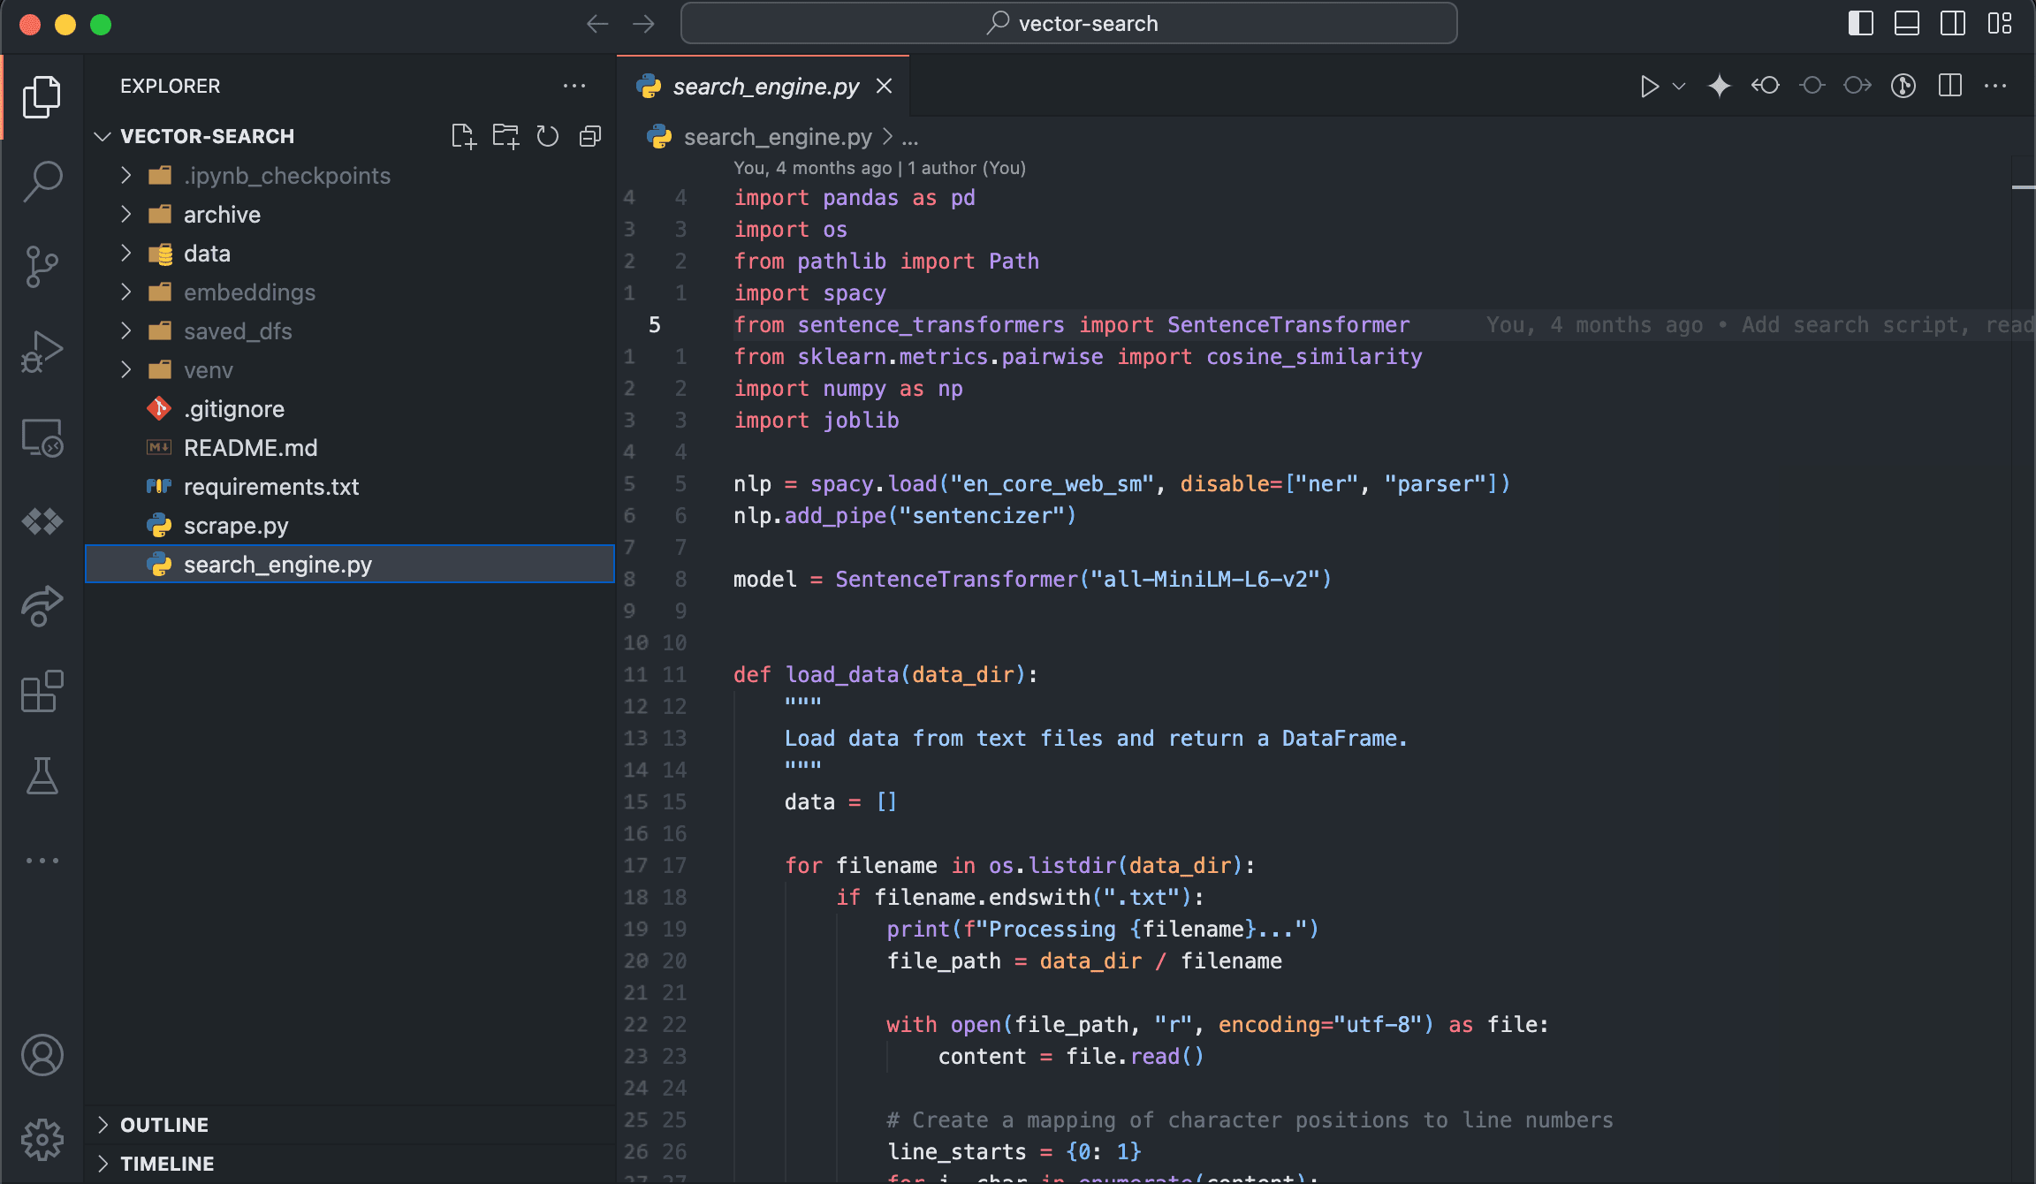Expand the OUTLINE section
2036x1184 pixels.
164,1125
